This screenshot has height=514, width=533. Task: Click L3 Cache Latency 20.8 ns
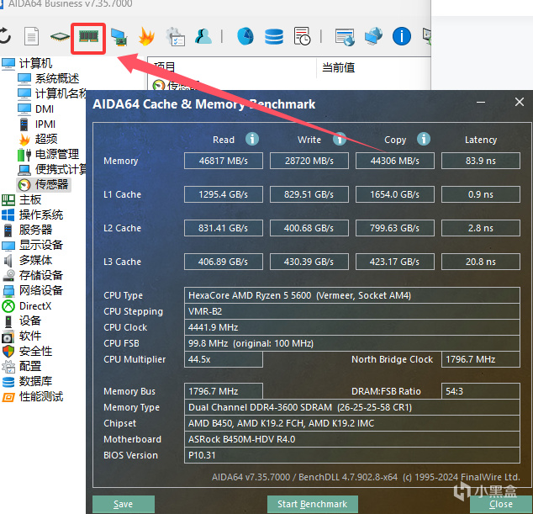click(481, 262)
